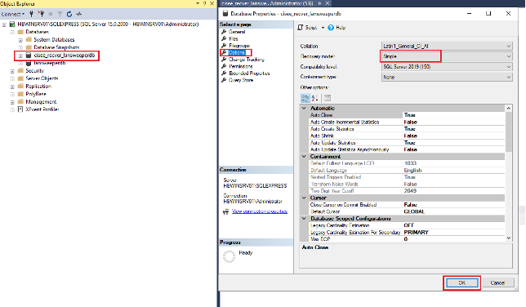This screenshot has height=307, width=526.
Task: Open Activity Monitor icon in Object Explorer toolbar
Action: click(x=79, y=14)
